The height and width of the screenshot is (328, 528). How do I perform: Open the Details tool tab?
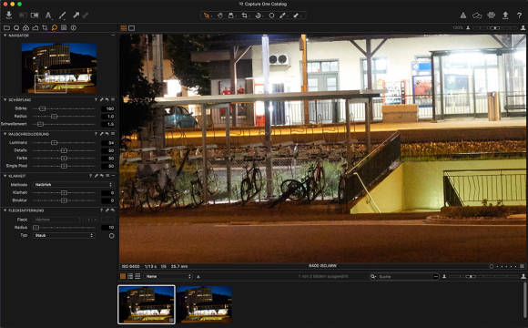(55, 27)
